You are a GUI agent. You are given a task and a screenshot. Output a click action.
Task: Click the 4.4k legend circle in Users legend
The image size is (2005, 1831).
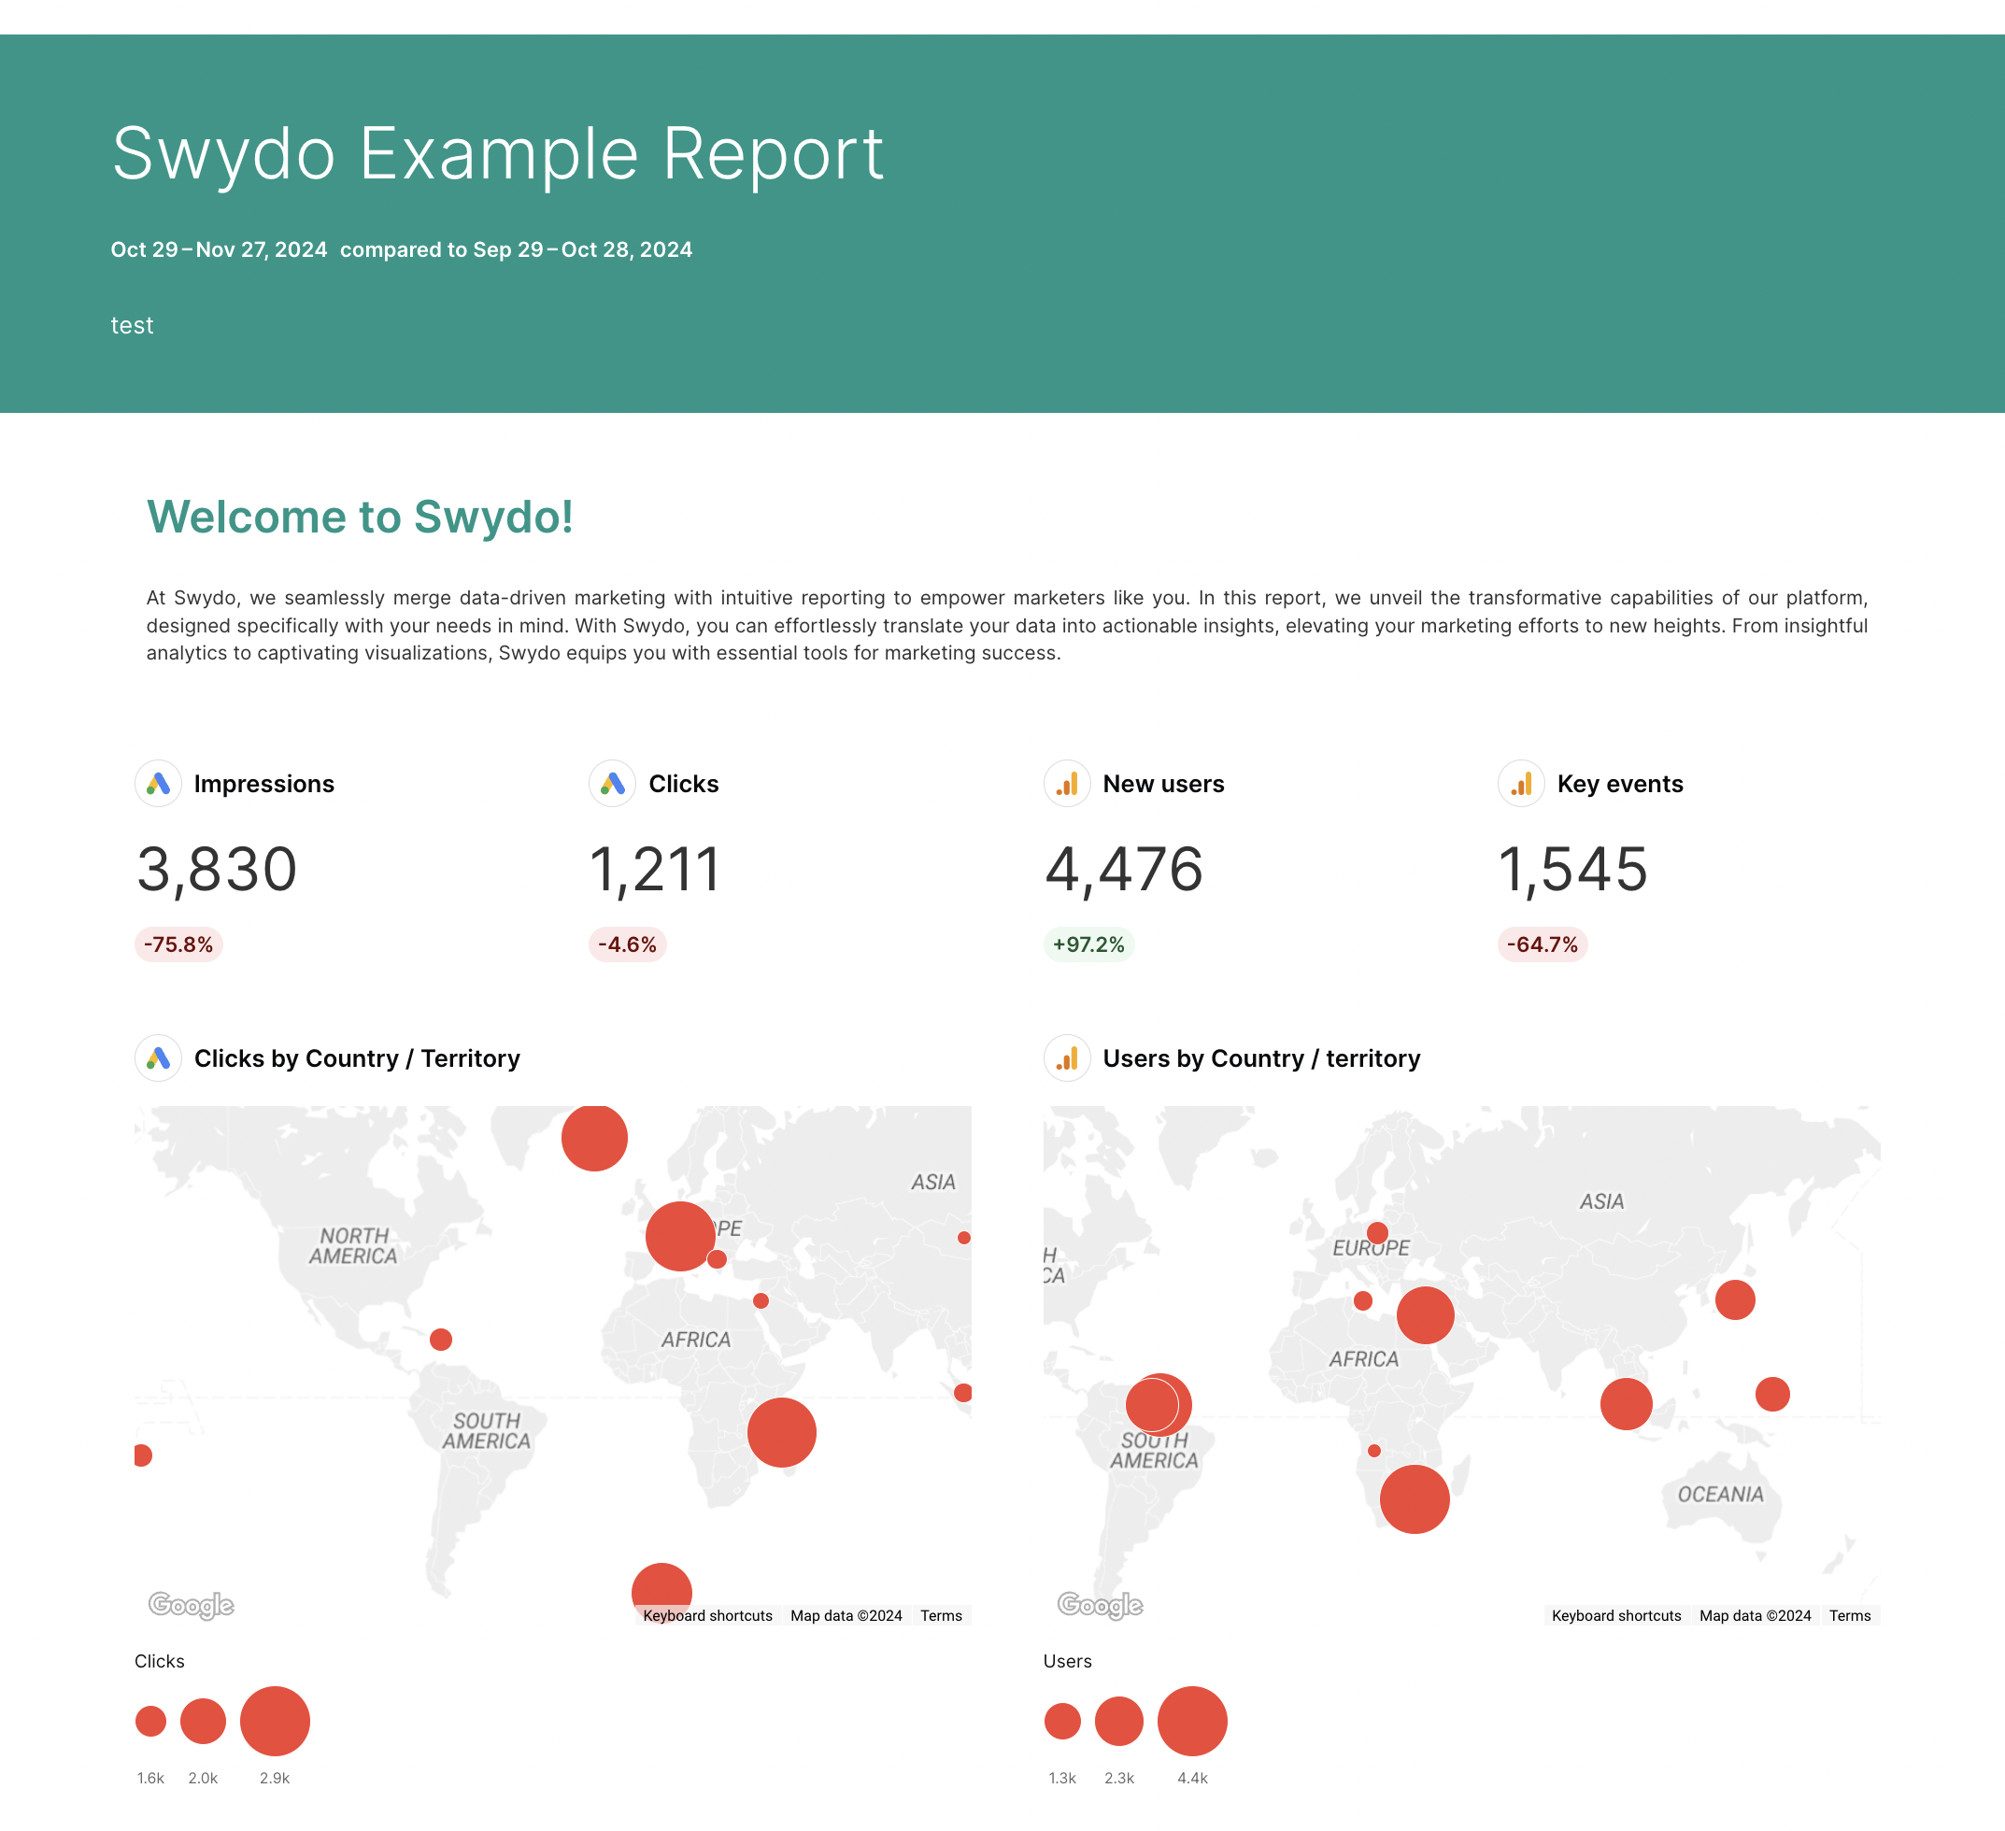click(1192, 1721)
